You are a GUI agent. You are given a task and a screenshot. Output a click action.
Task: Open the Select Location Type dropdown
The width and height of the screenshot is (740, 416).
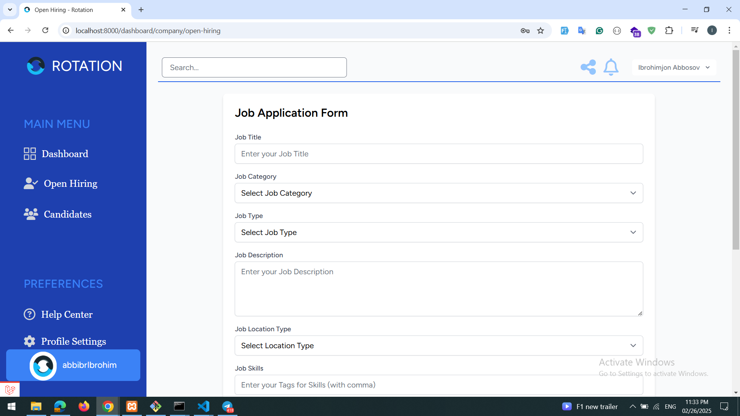coord(439,346)
